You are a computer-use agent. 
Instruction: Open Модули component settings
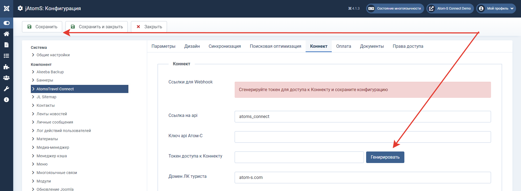[43, 181]
